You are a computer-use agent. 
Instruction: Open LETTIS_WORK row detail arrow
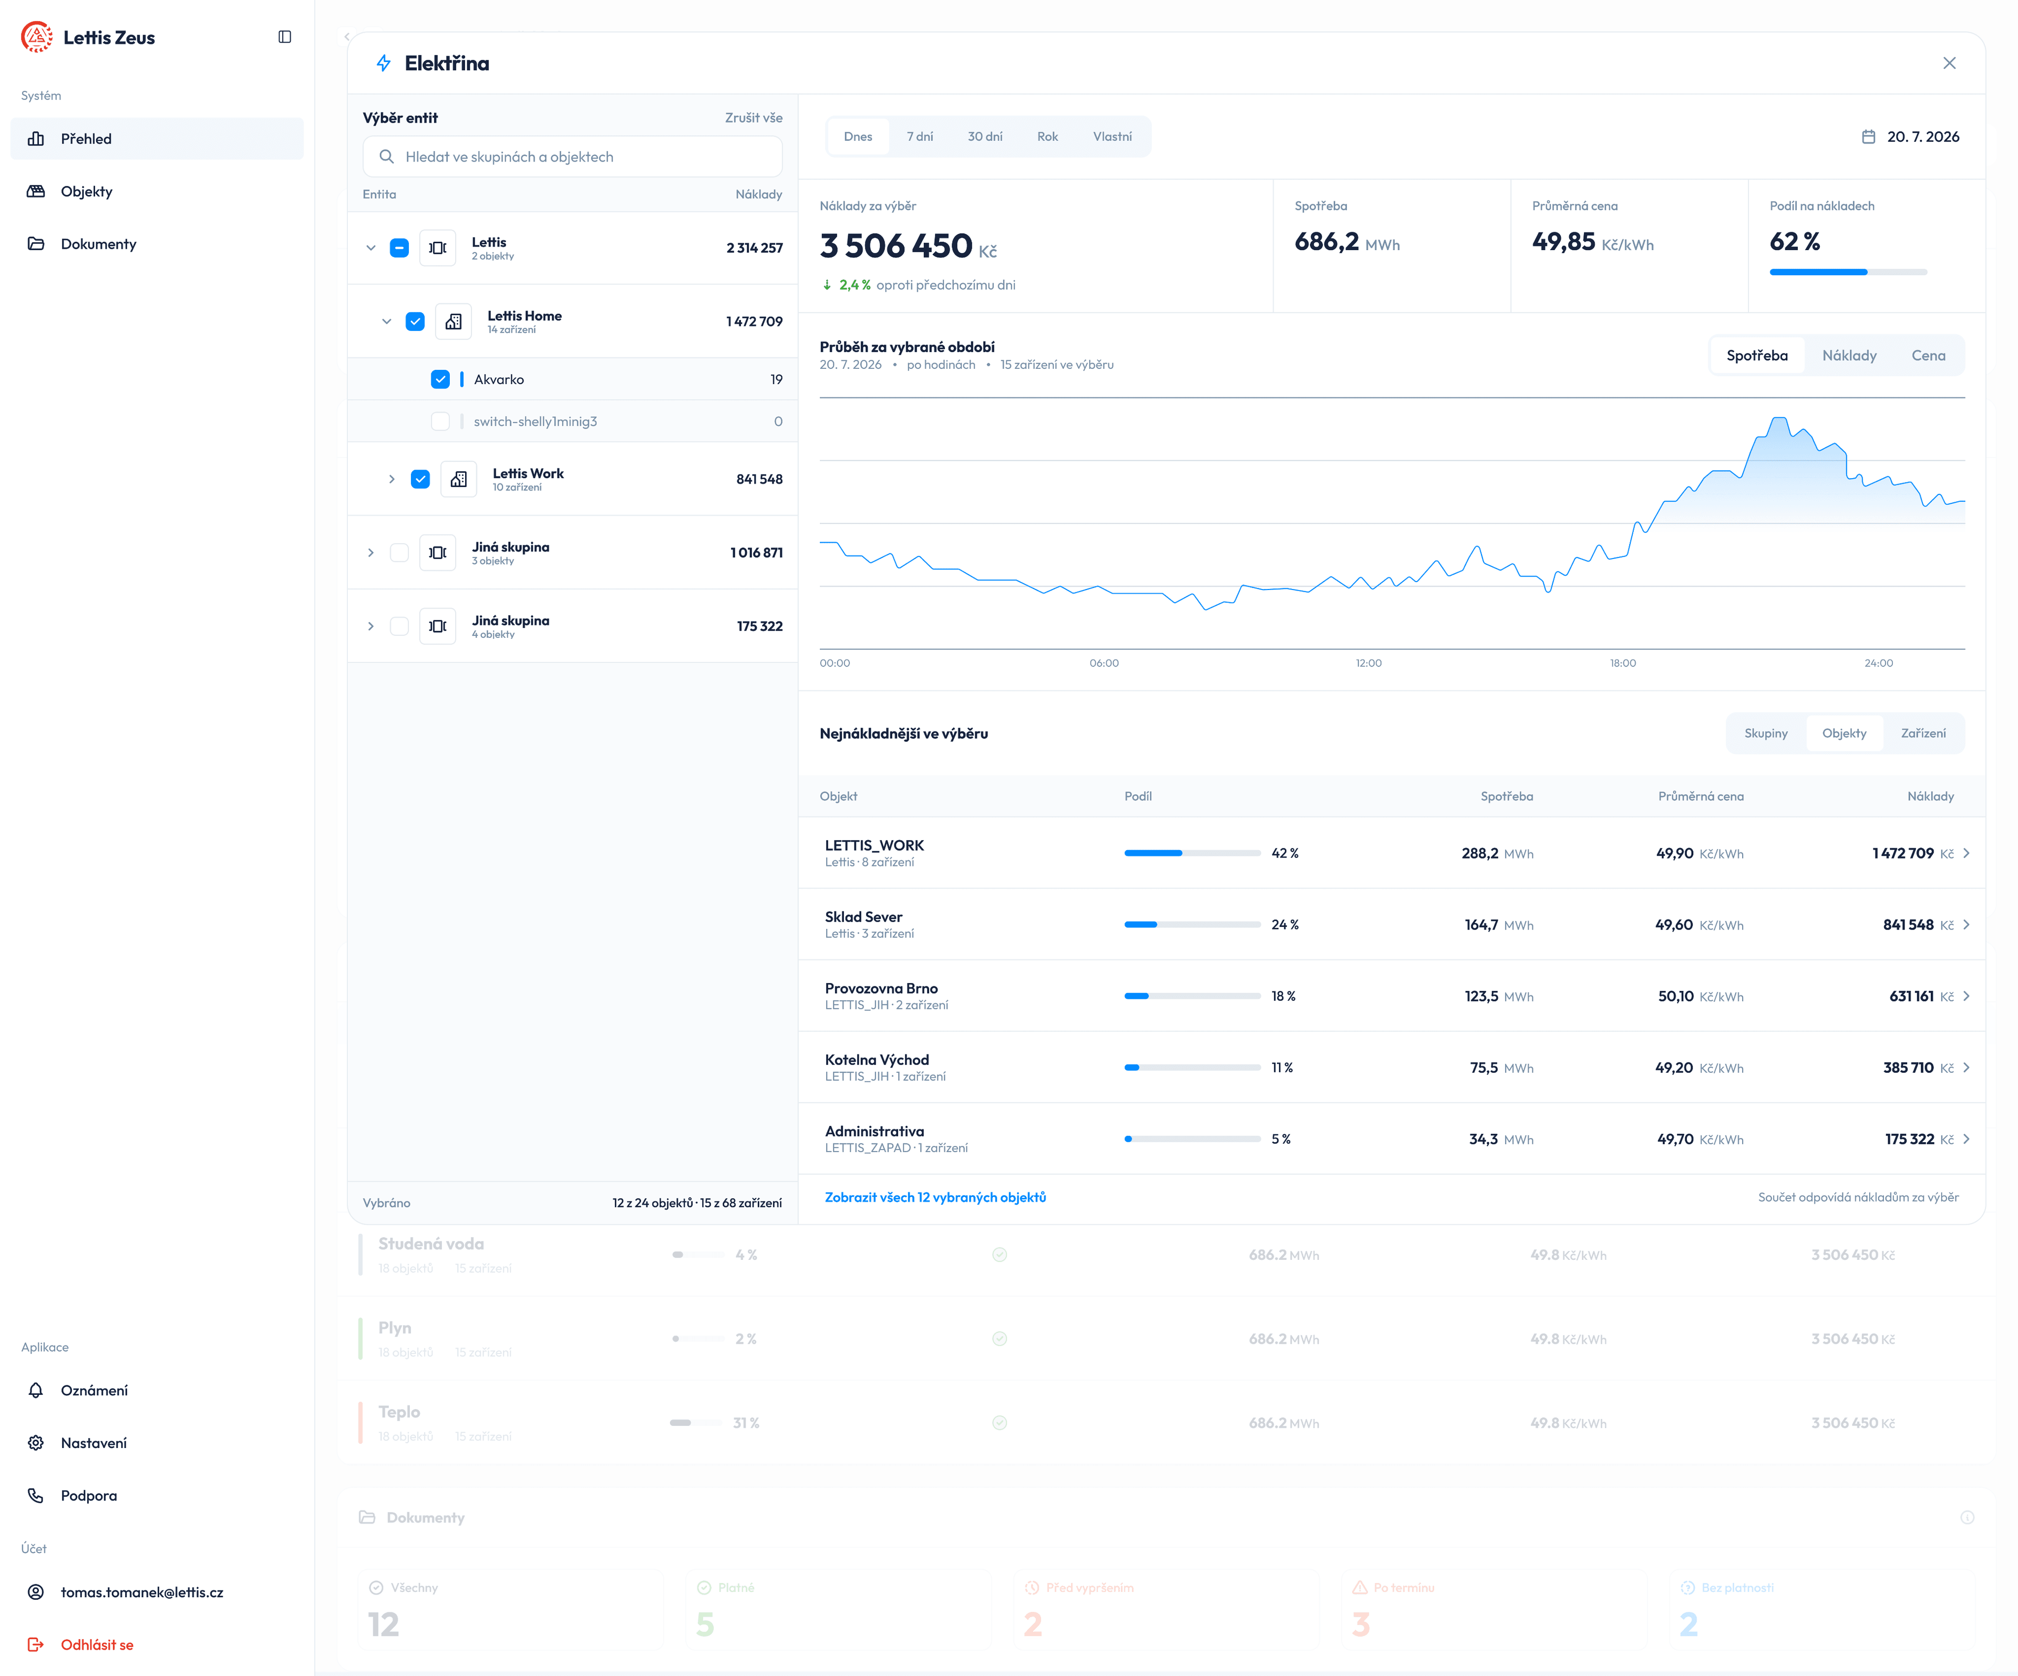pos(1966,853)
